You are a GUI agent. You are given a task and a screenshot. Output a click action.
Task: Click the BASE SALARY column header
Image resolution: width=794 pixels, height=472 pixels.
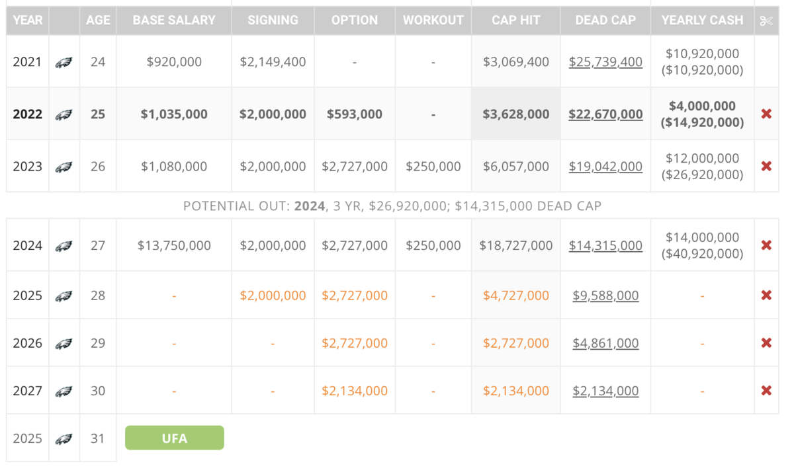point(174,20)
